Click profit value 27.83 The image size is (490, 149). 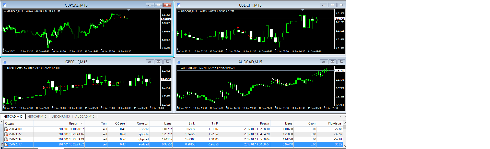click(x=339, y=129)
